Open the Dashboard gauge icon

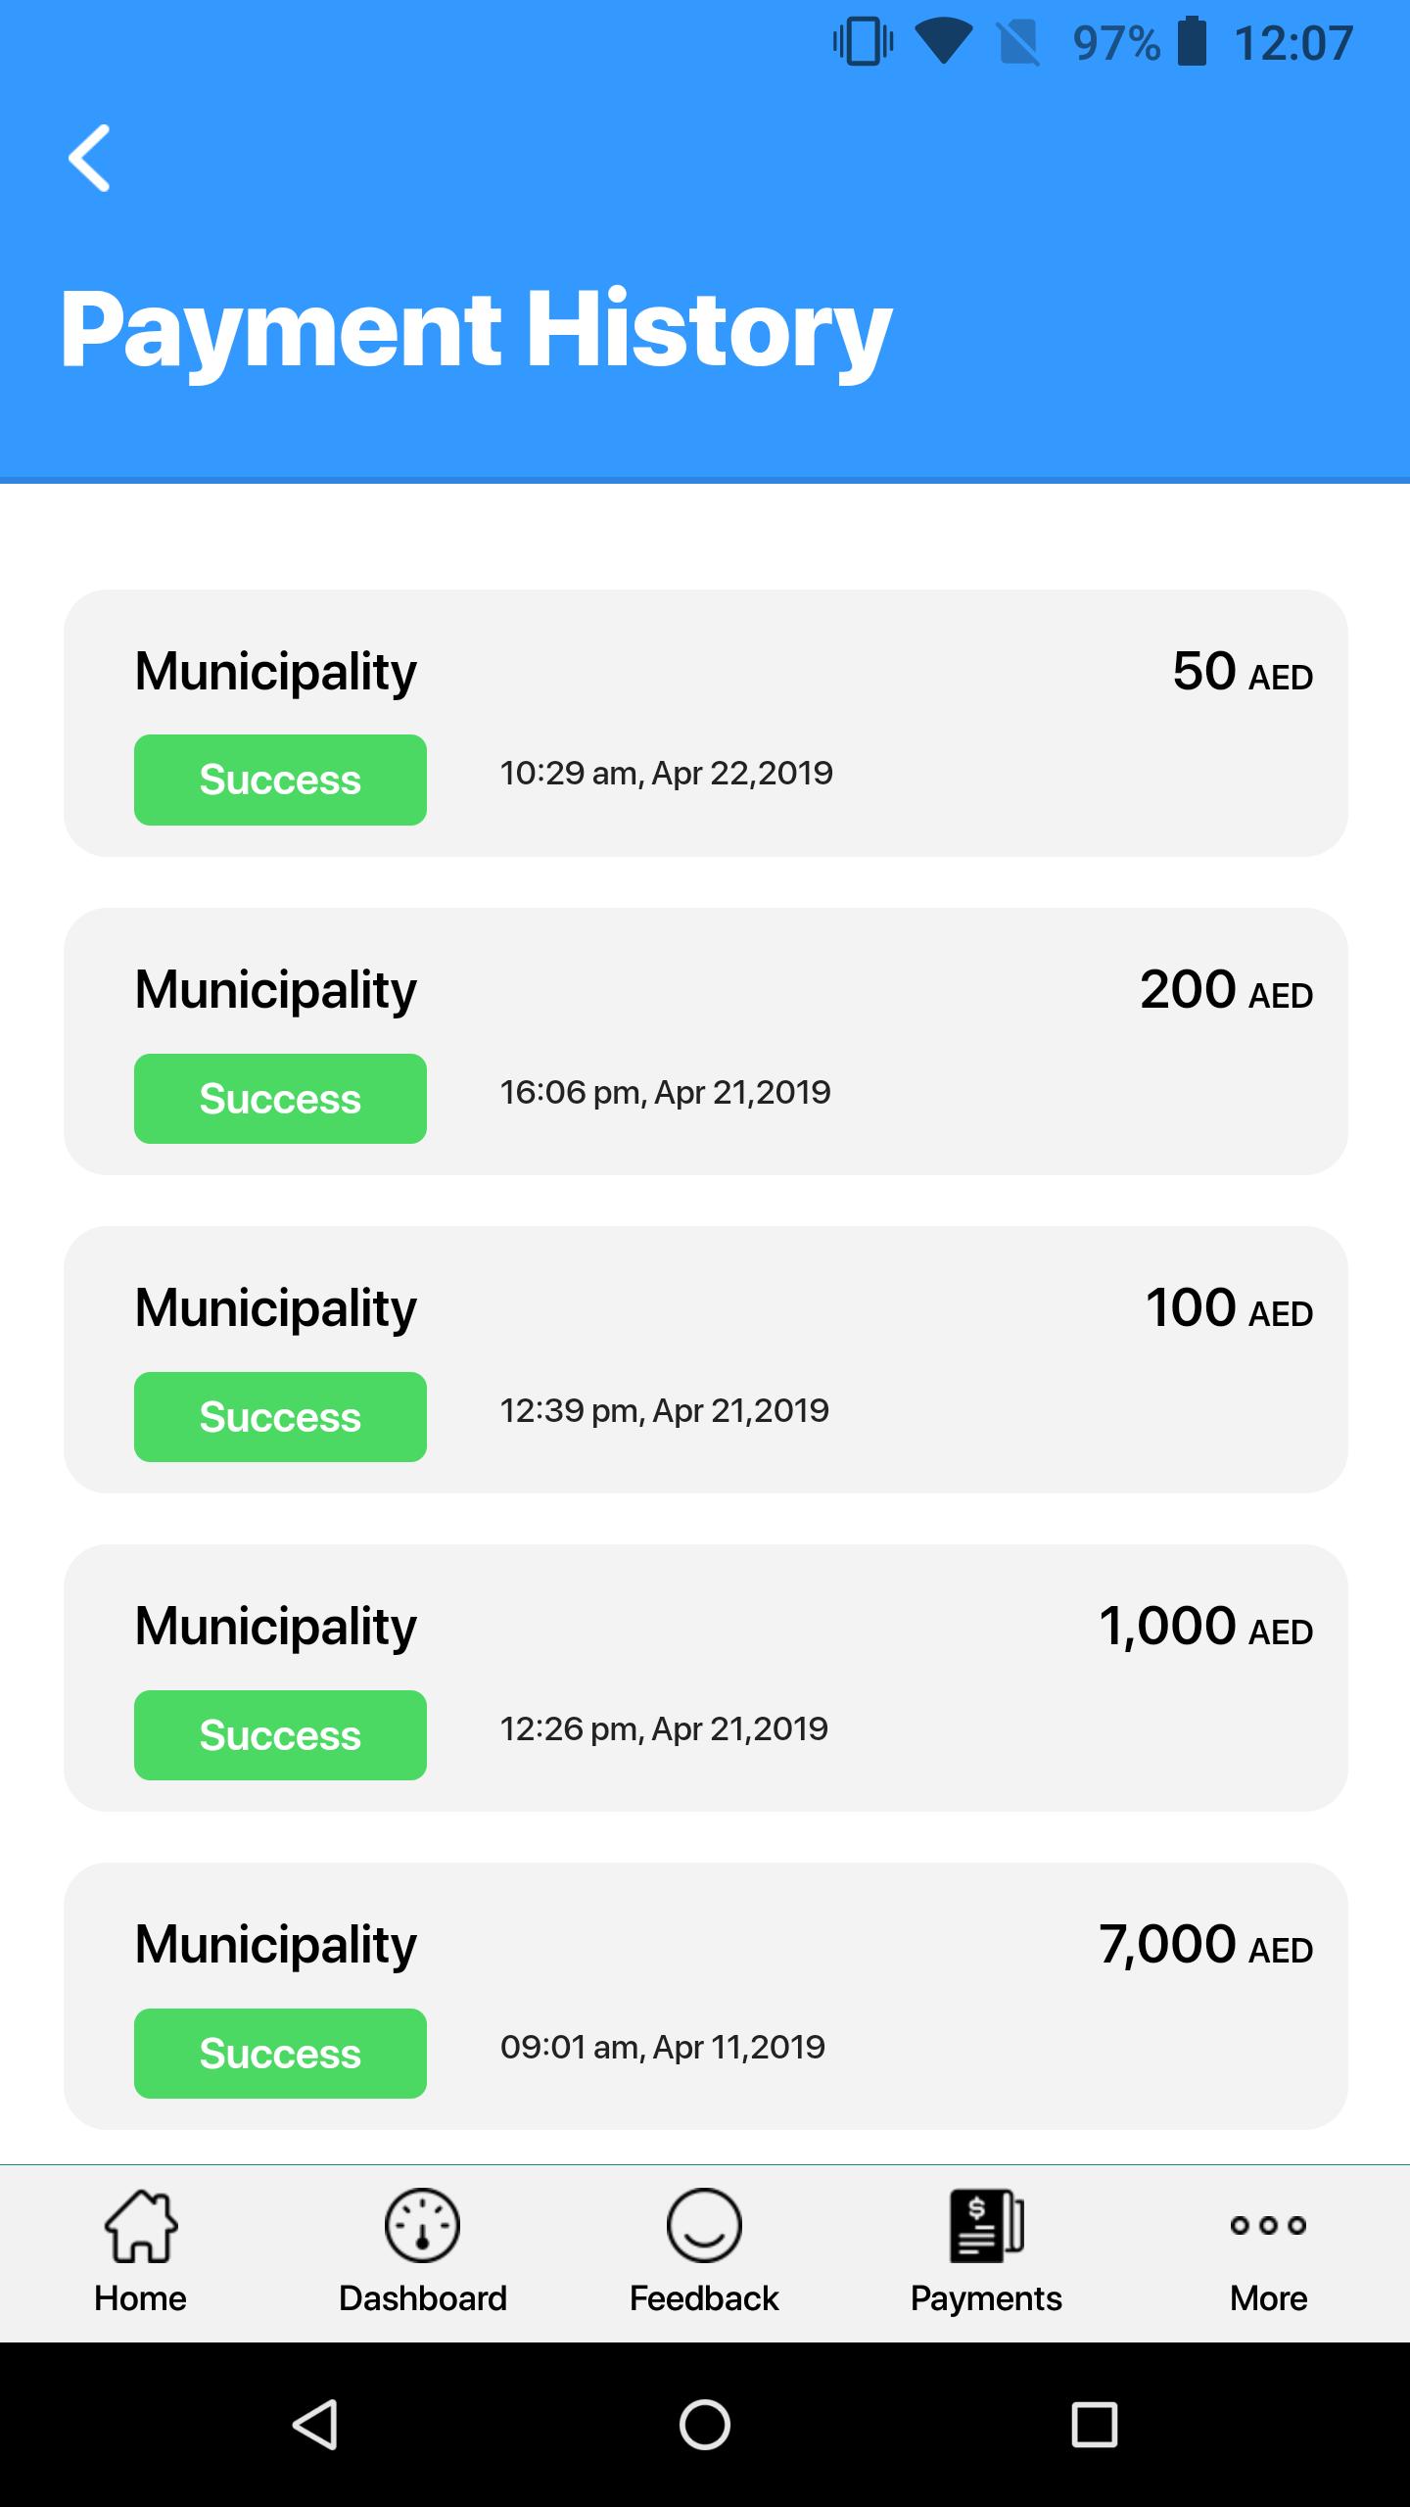[x=422, y=2226]
